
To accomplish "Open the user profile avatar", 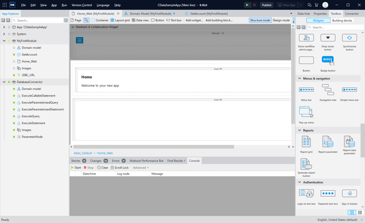I will click(325, 5).
